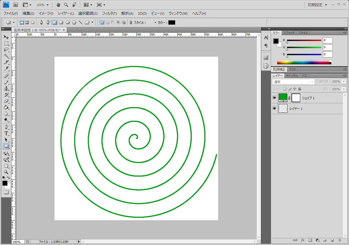Enable Paths mode in options bar

tap(27, 22)
